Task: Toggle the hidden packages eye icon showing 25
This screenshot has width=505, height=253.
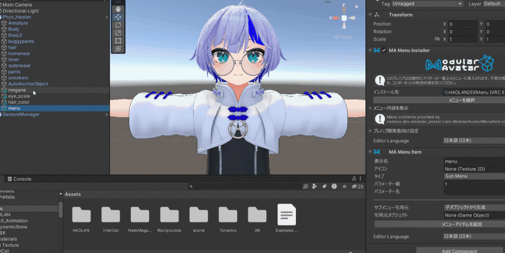Action: coord(358,187)
